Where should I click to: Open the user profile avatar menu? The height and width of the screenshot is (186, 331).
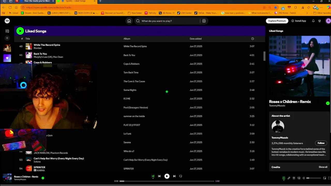tap(328, 21)
